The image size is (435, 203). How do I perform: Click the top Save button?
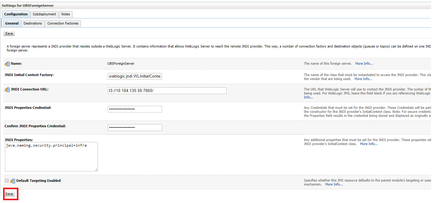point(9,33)
